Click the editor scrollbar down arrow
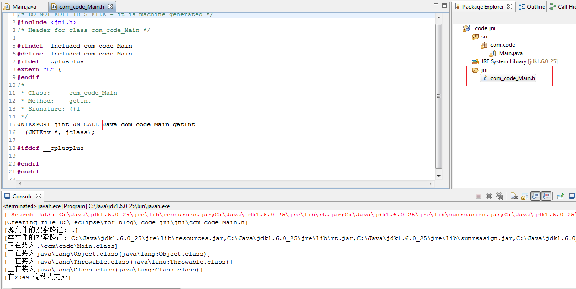576x289 pixels. coord(439,176)
